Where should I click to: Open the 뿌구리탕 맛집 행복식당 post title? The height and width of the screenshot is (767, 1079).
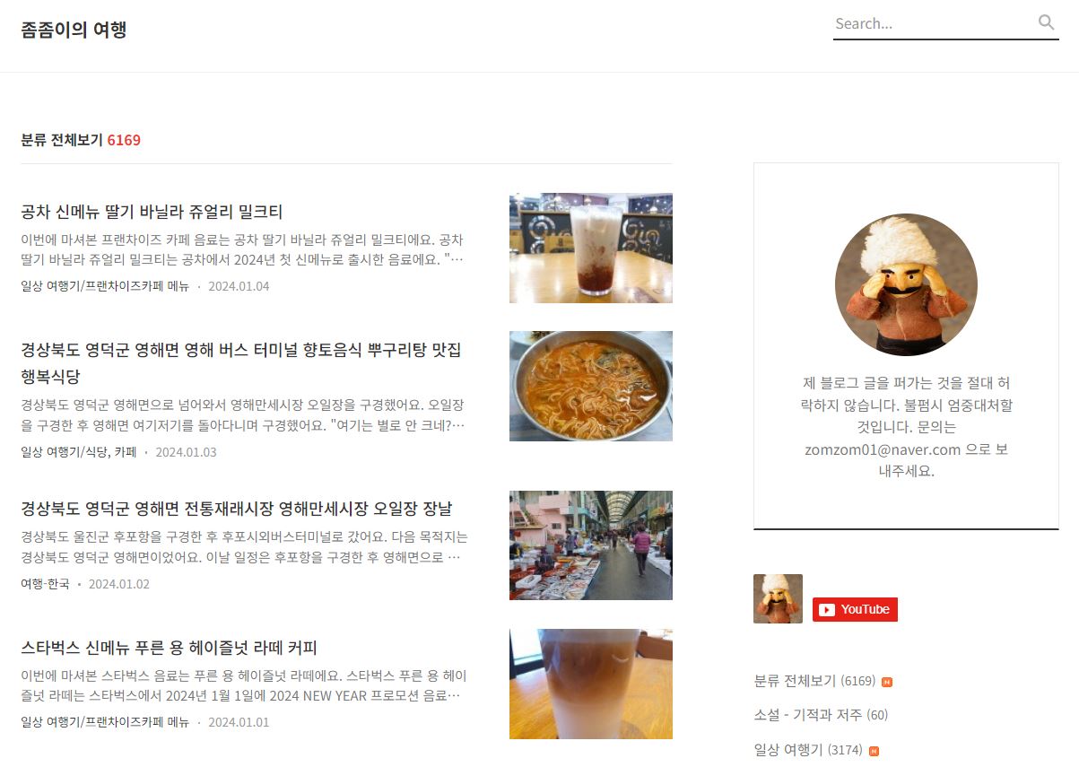[242, 362]
